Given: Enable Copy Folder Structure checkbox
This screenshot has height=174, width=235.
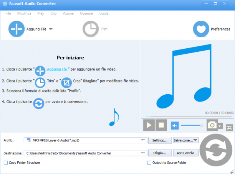Looking at the screenshot, I should pyautogui.click(x=6, y=163).
